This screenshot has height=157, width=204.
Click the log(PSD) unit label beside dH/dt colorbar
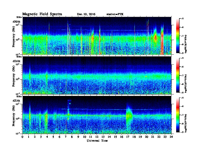186,44
